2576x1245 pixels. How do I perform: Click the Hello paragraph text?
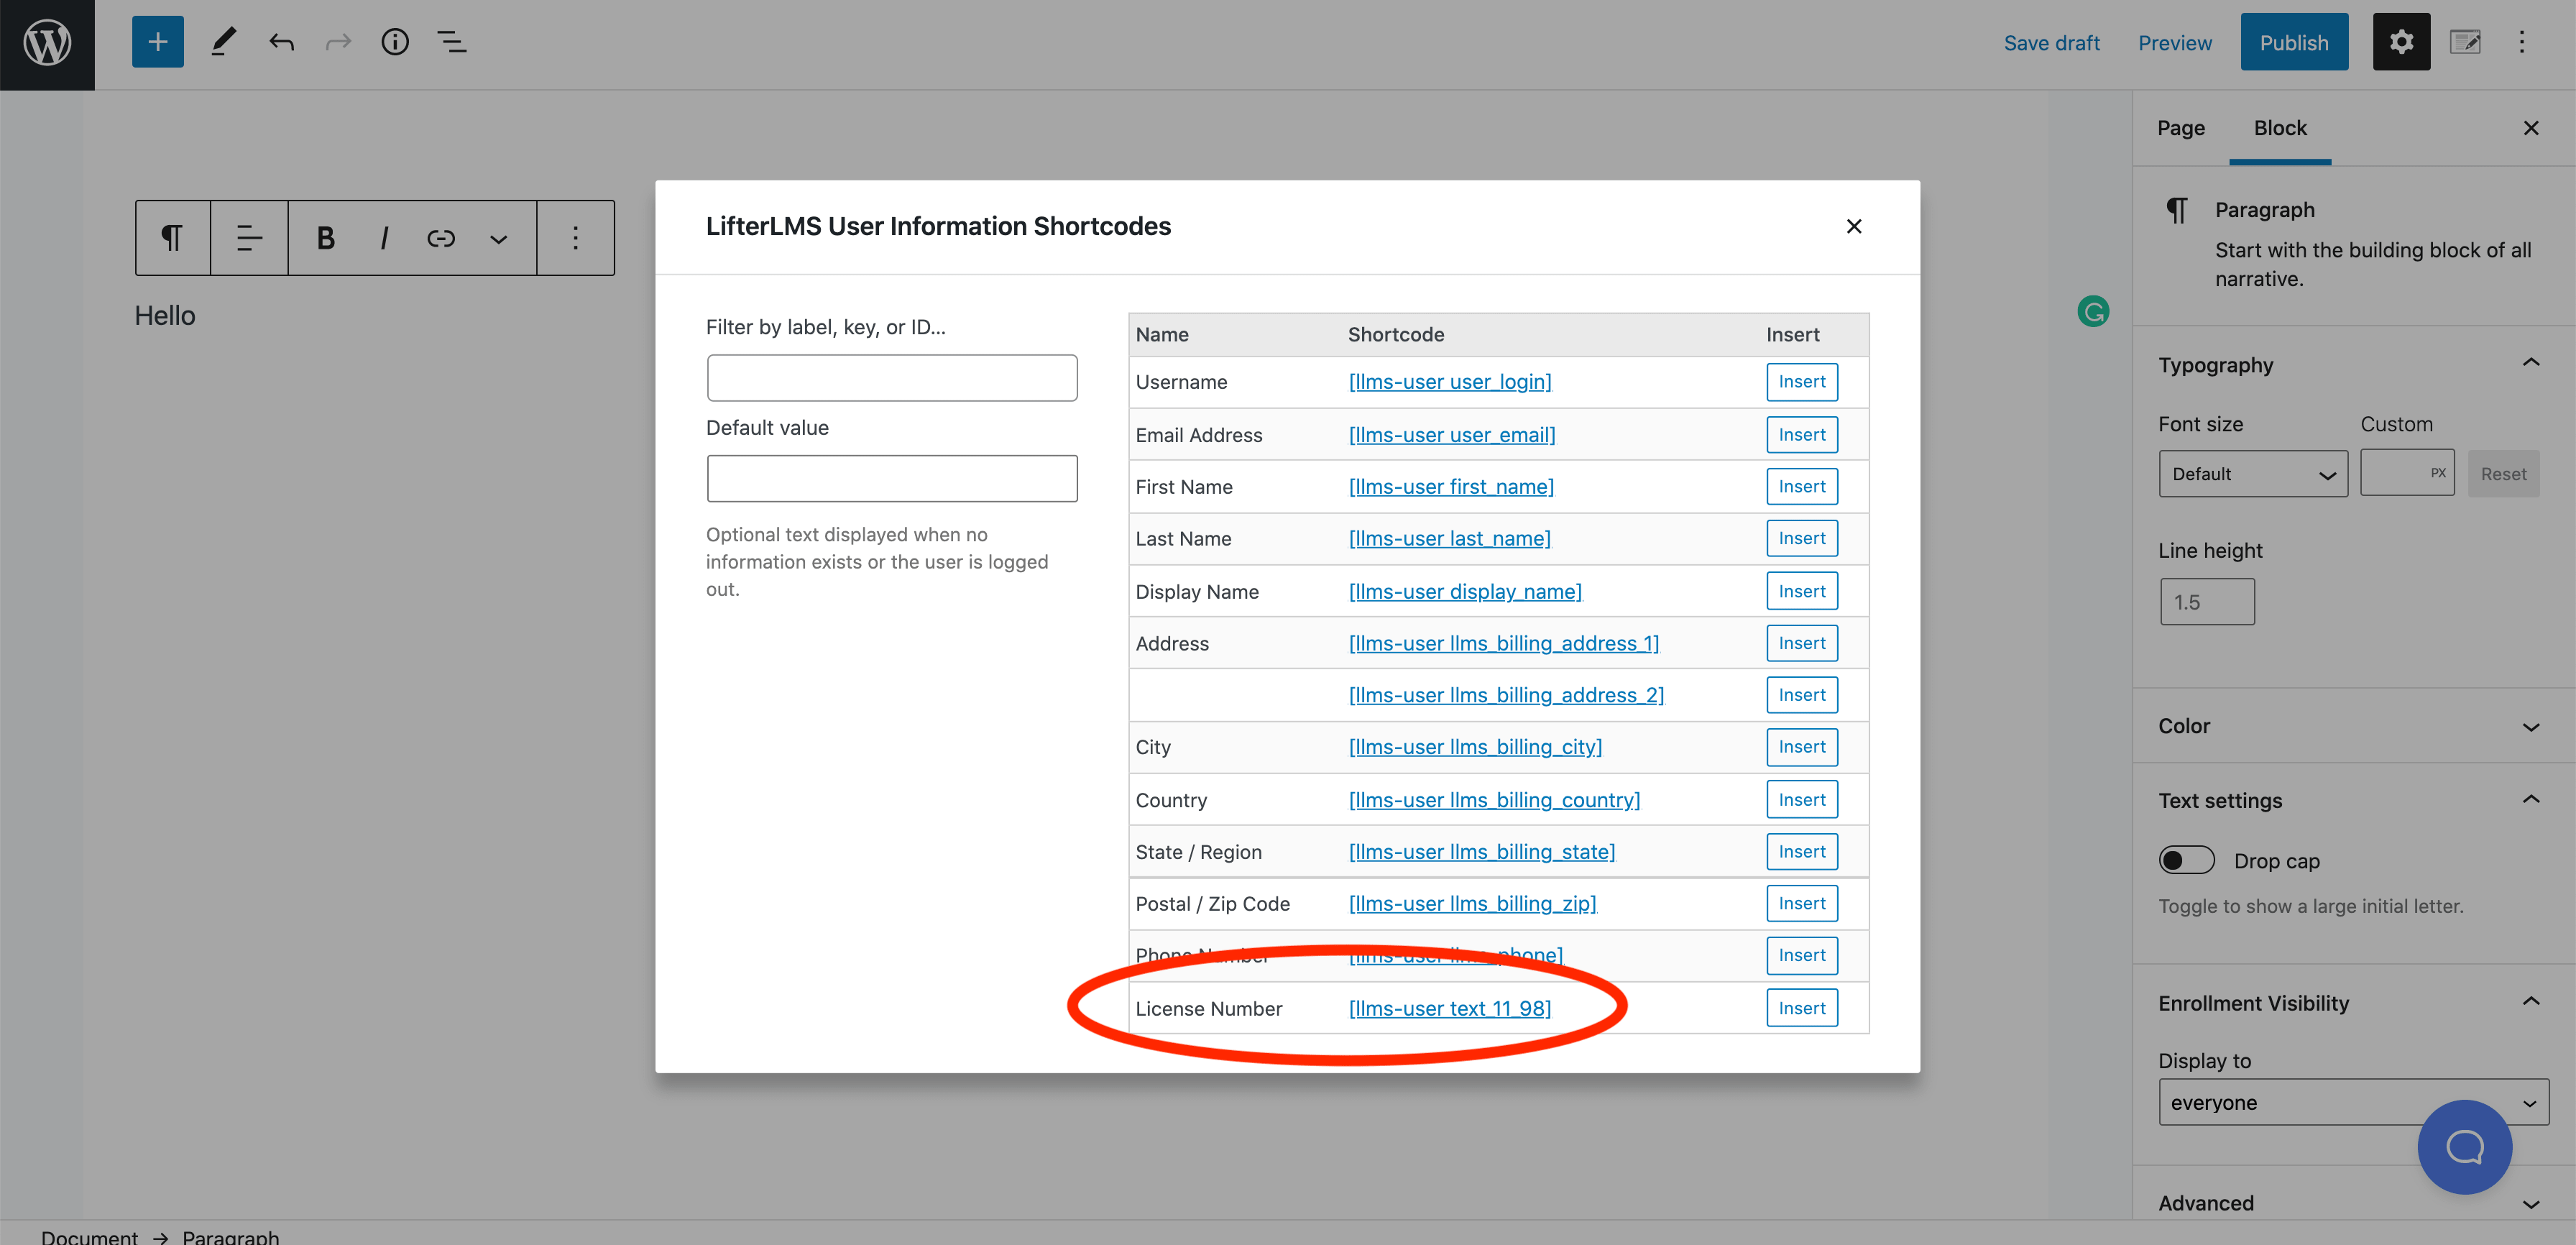(165, 316)
